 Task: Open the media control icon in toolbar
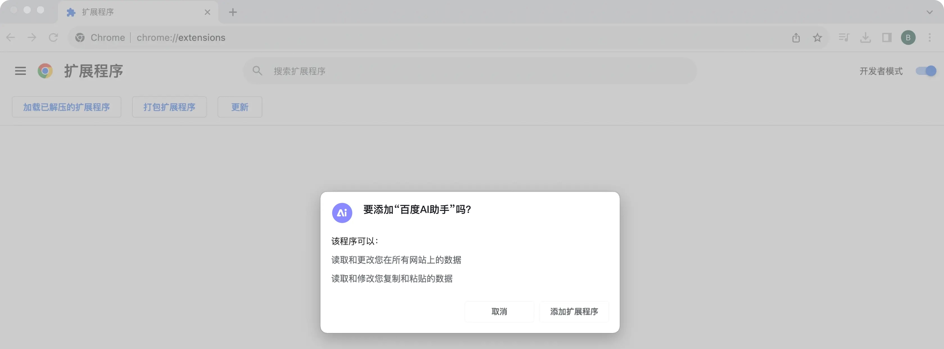pos(844,37)
